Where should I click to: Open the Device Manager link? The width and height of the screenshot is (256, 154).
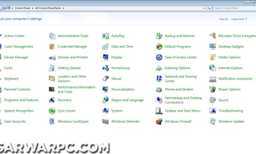tap(16, 57)
